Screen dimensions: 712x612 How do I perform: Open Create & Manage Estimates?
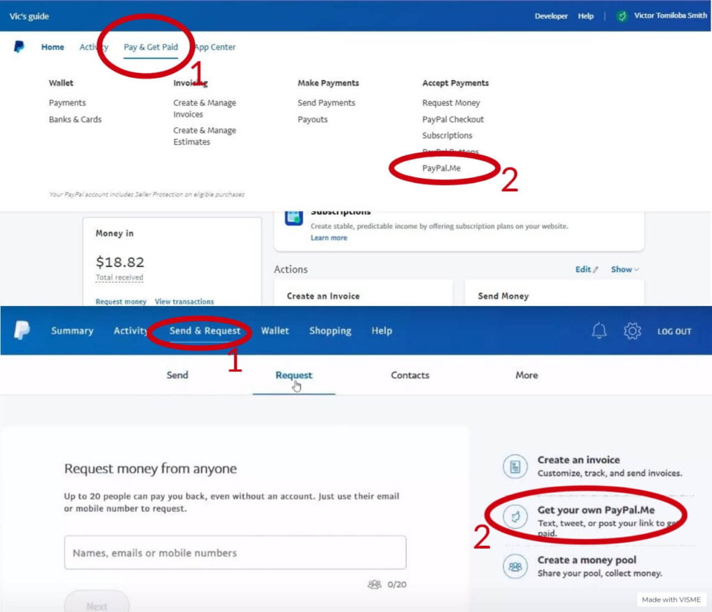pos(204,136)
